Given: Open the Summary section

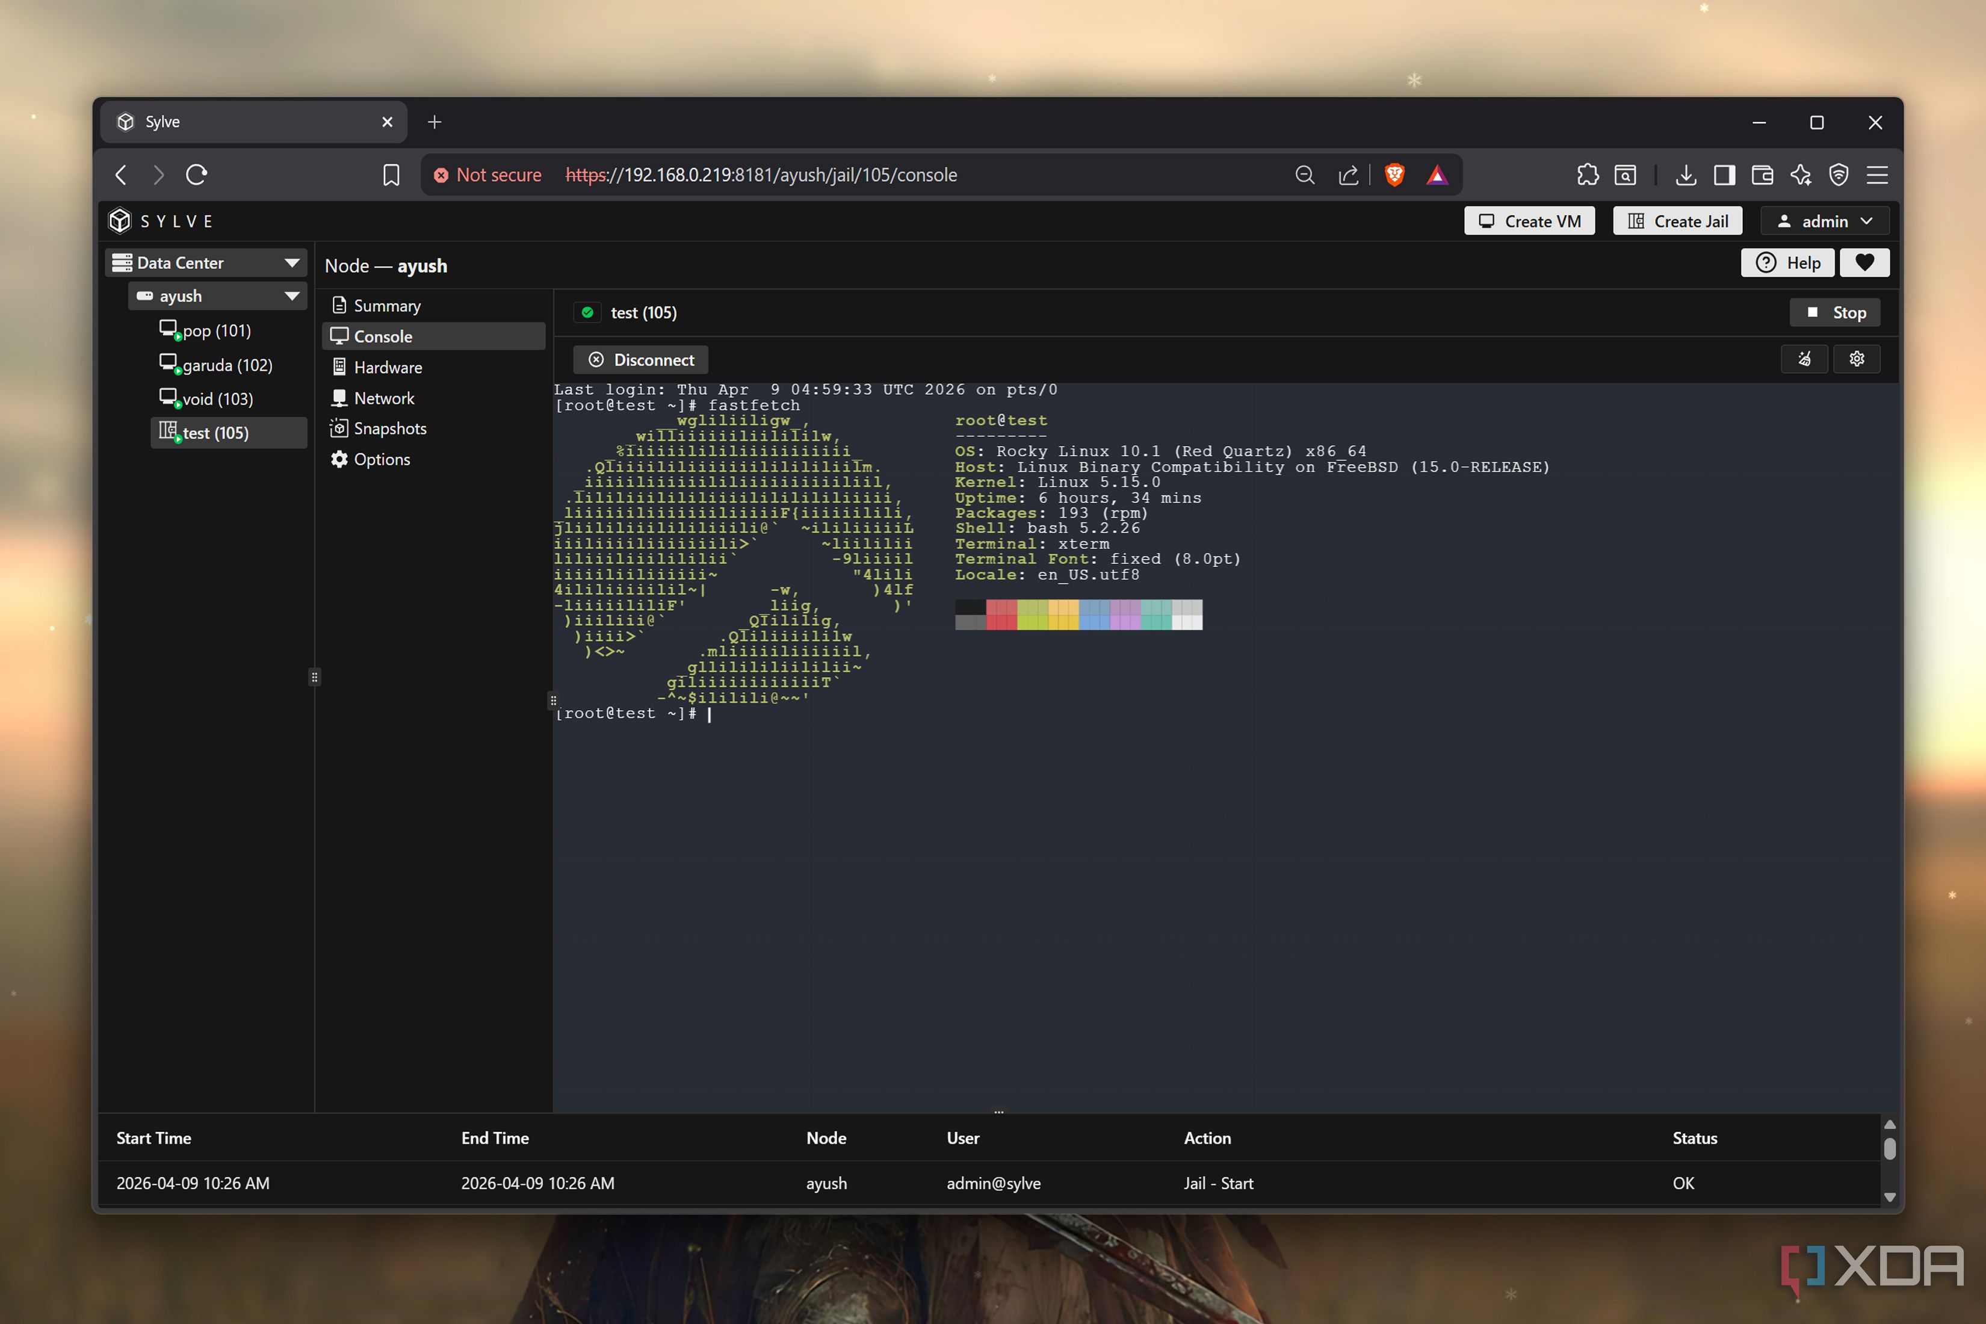Looking at the screenshot, I should pos(433,306).
